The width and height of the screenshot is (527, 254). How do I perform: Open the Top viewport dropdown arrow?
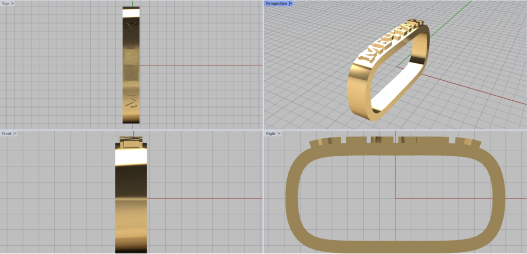13,4
